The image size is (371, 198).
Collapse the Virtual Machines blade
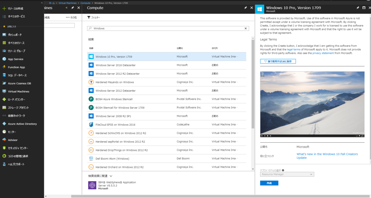[x=67, y=8]
